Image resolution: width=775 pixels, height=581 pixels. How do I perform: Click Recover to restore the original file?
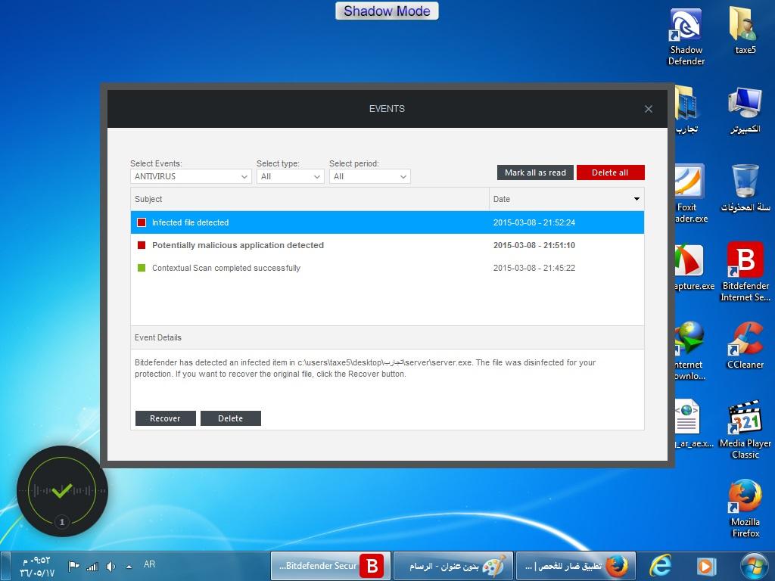[165, 418]
